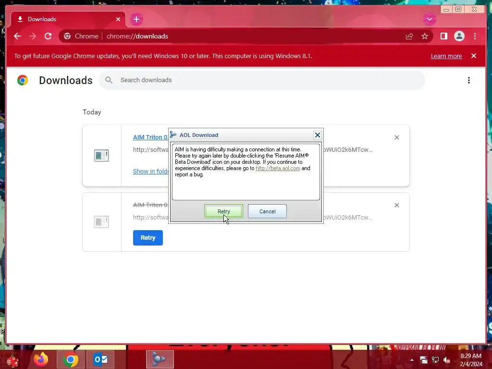Open the http://beta.aol.com link in the dialog
Image resolution: width=492 pixels, height=369 pixels.
[278, 168]
